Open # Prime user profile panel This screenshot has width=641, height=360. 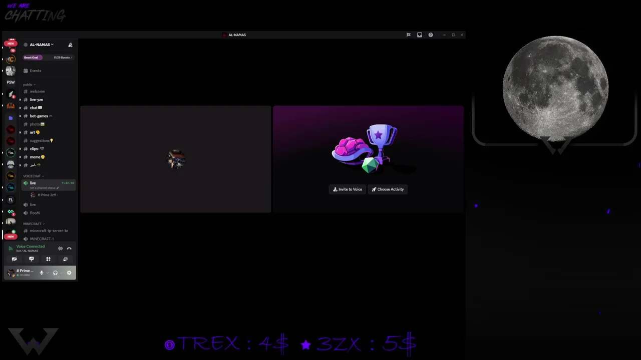click(x=21, y=273)
